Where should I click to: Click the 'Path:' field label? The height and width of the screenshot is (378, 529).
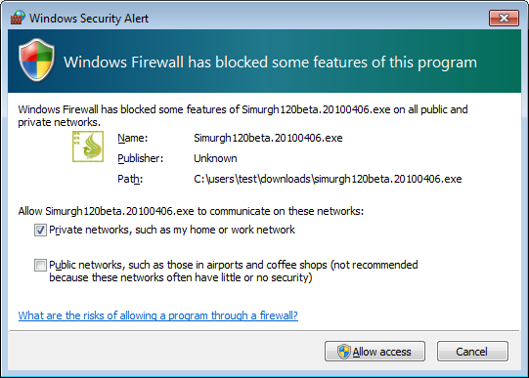[130, 179]
